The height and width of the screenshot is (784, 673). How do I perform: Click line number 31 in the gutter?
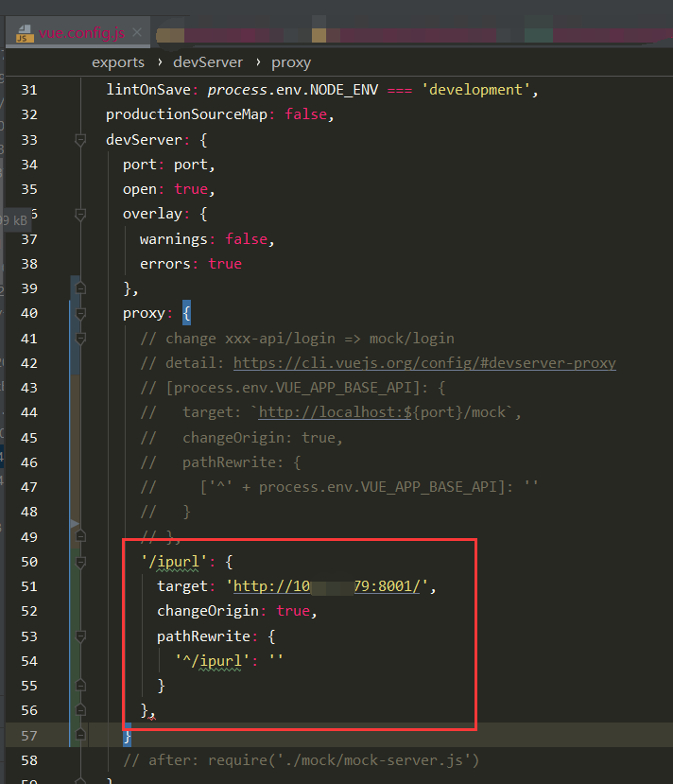tap(29, 90)
